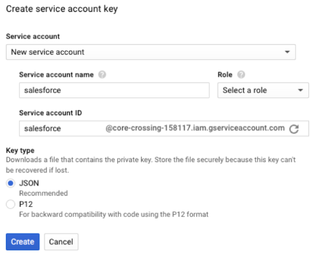Click the Create button
The height and width of the screenshot is (257, 317).
tap(22, 242)
